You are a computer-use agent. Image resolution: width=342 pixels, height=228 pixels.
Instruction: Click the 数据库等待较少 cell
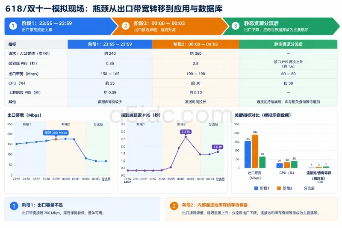pyautogui.click(x=110, y=102)
